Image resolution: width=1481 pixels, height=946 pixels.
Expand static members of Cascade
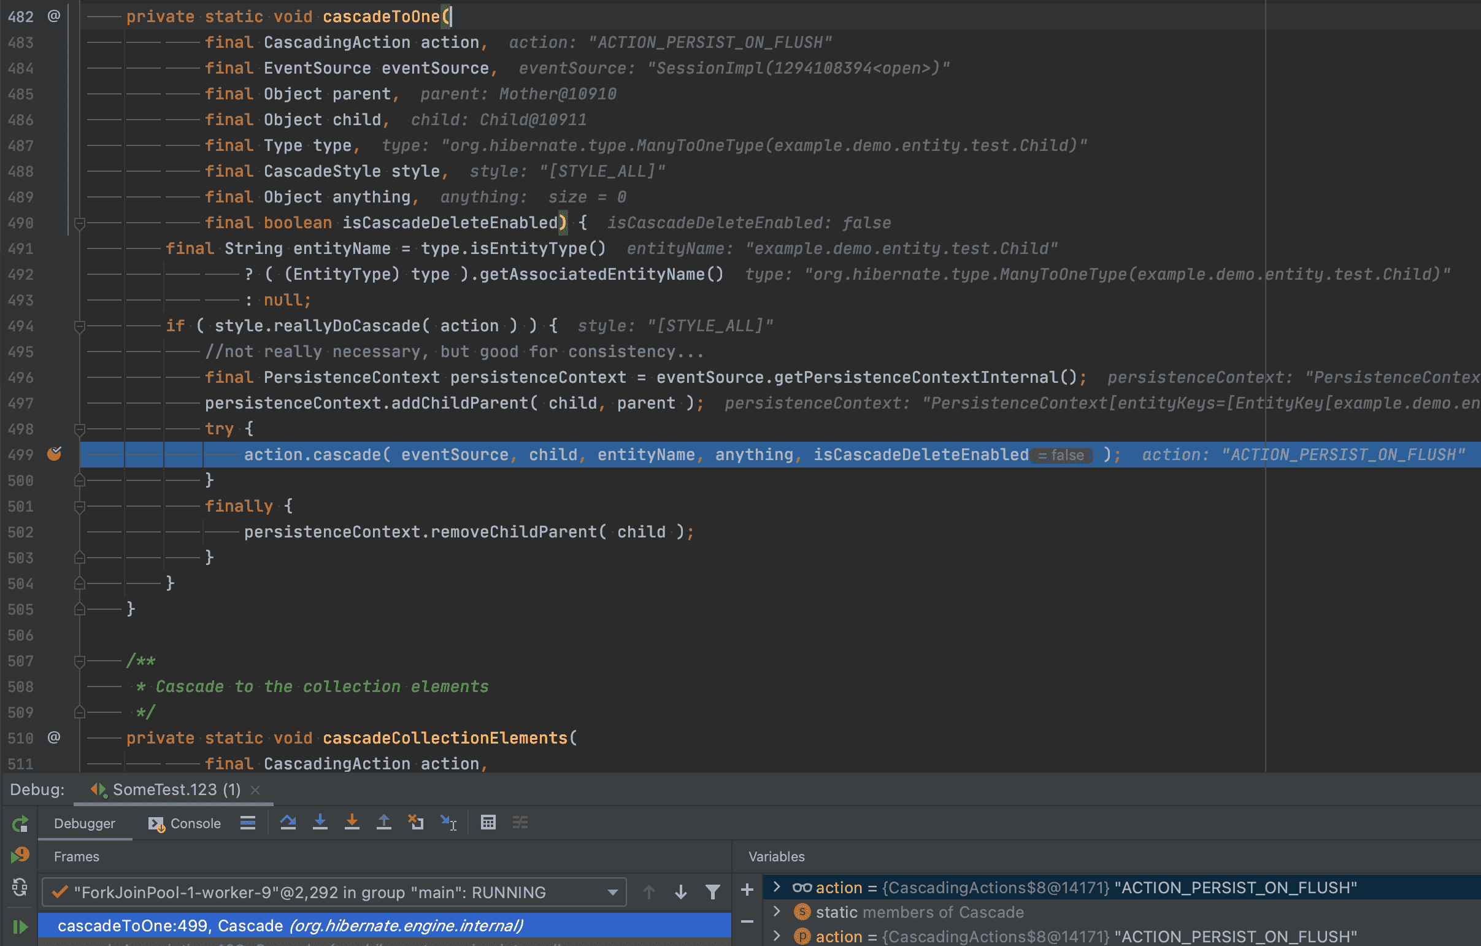777,912
